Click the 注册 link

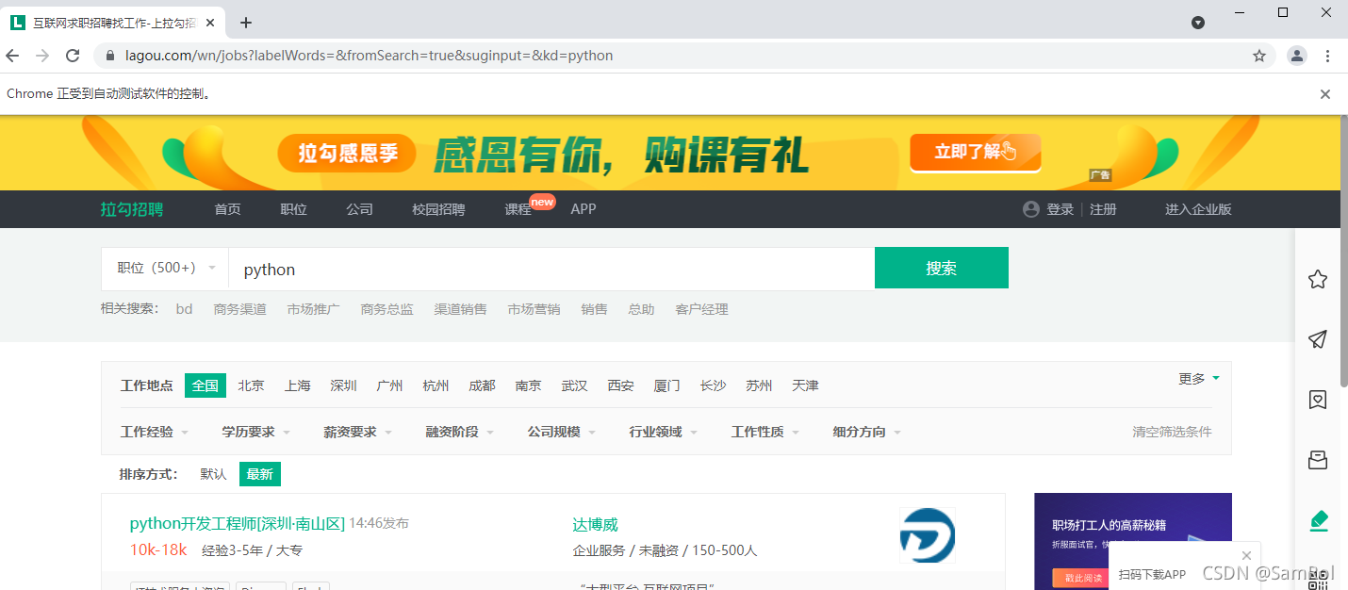tap(1103, 209)
